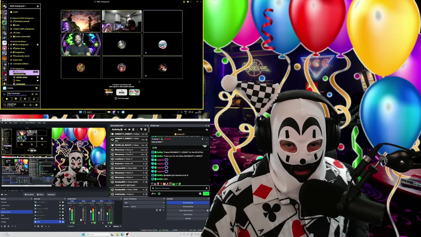The width and height of the screenshot is (421, 237).
Task: Open OBS Edit menu
Action: [x=6, y=123]
